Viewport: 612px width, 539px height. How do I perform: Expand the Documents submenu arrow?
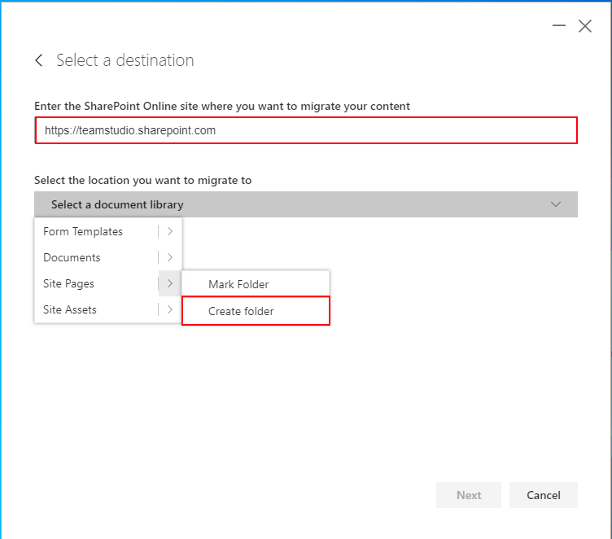coord(170,257)
